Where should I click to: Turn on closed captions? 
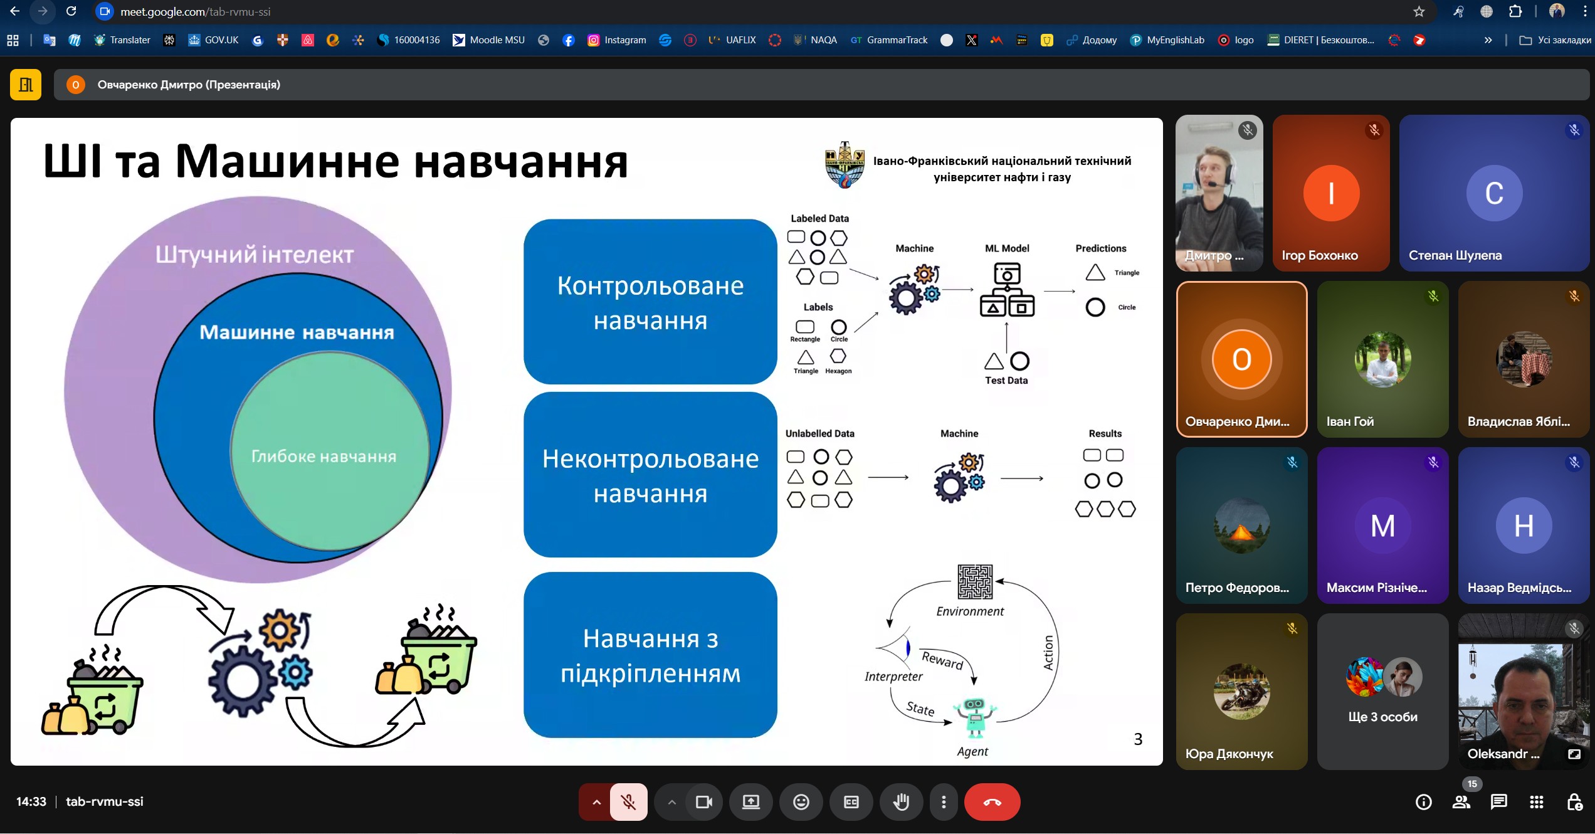pyautogui.click(x=851, y=802)
